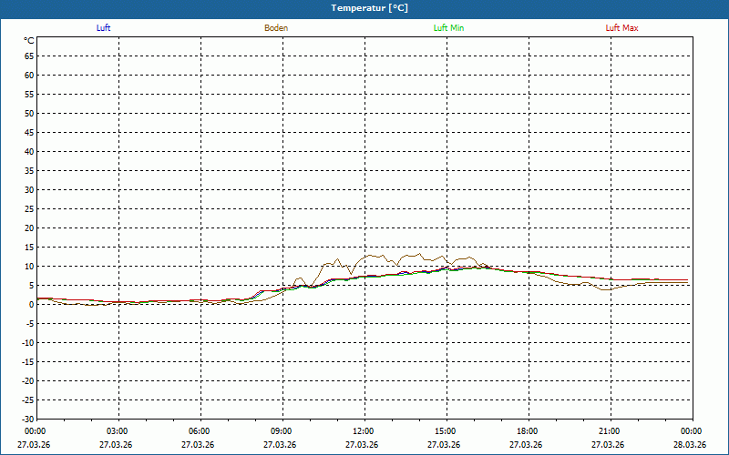This screenshot has height=455, width=729.
Task: Click the 21:00 time axis label
Action: click(x=610, y=431)
